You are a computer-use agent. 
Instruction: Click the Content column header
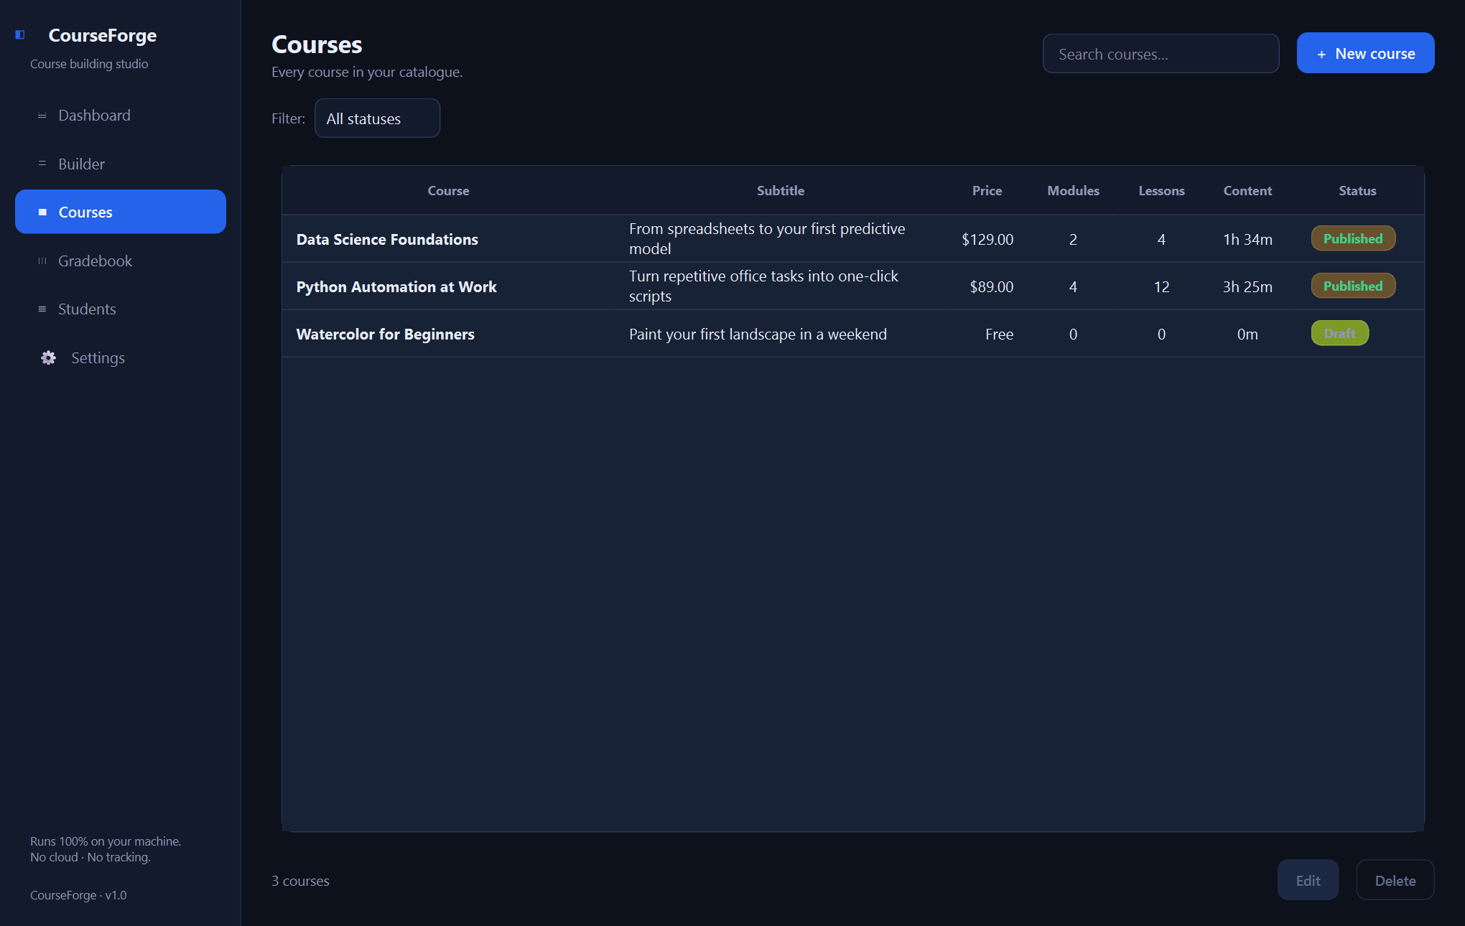[x=1247, y=191]
